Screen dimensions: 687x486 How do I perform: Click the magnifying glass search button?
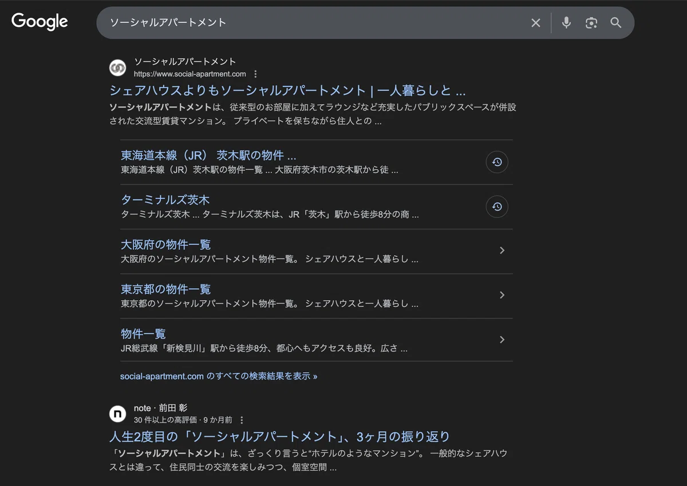616,23
